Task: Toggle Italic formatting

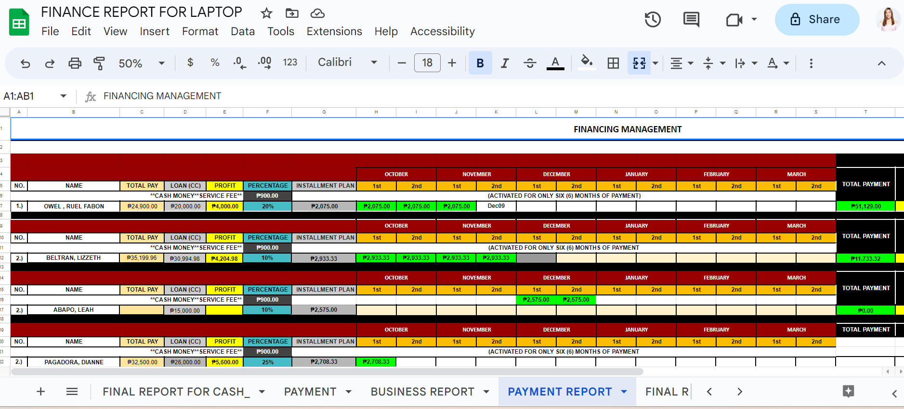Action: (504, 63)
